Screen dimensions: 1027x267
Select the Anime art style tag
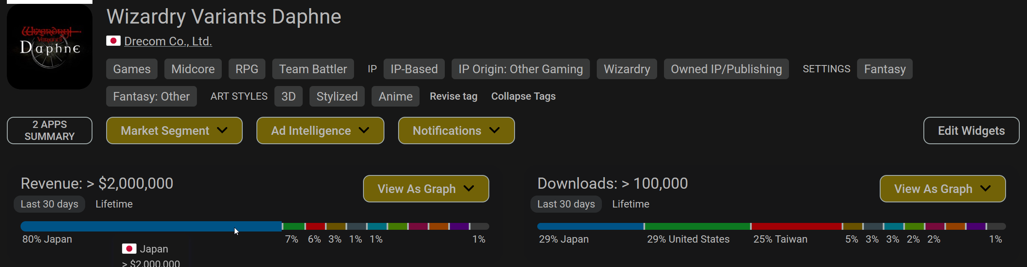(x=396, y=96)
